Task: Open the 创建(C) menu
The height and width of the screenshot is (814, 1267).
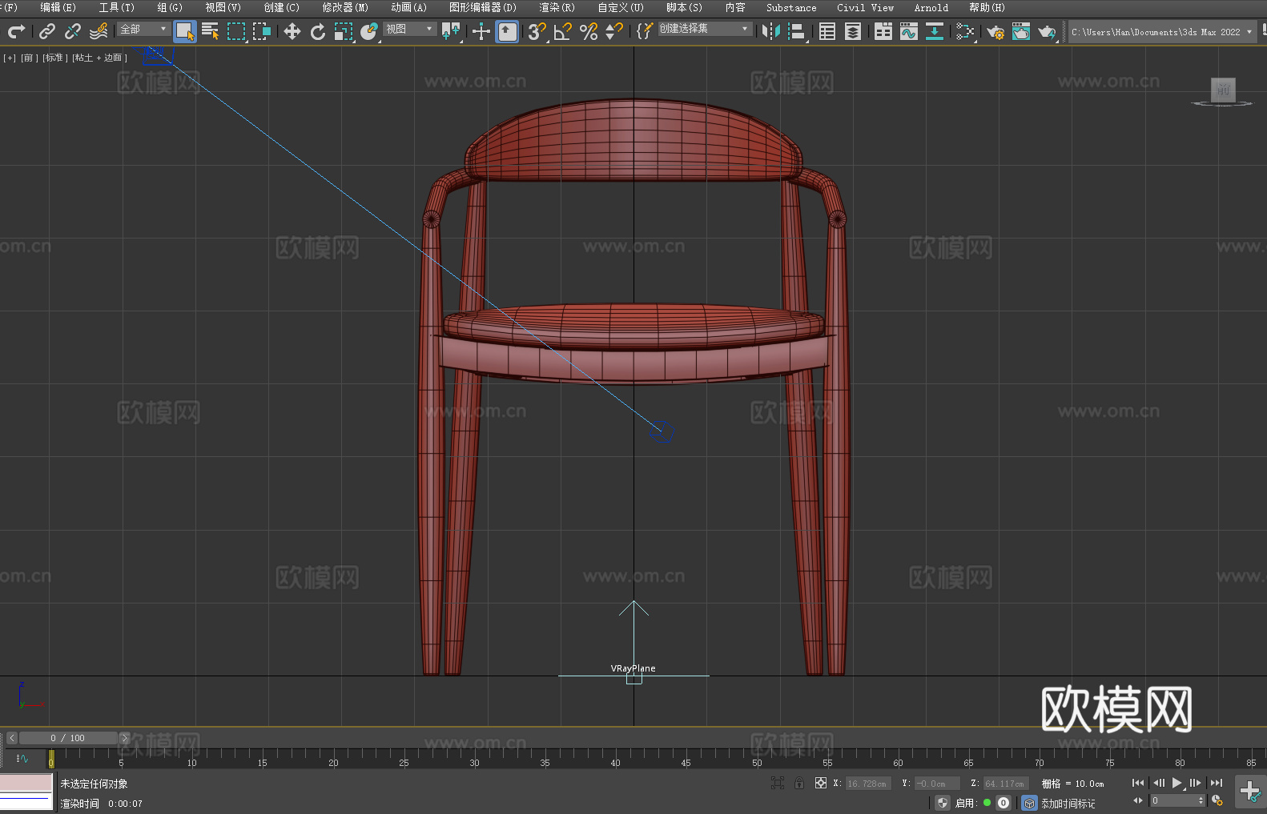Action: pyautogui.click(x=281, y=7)
